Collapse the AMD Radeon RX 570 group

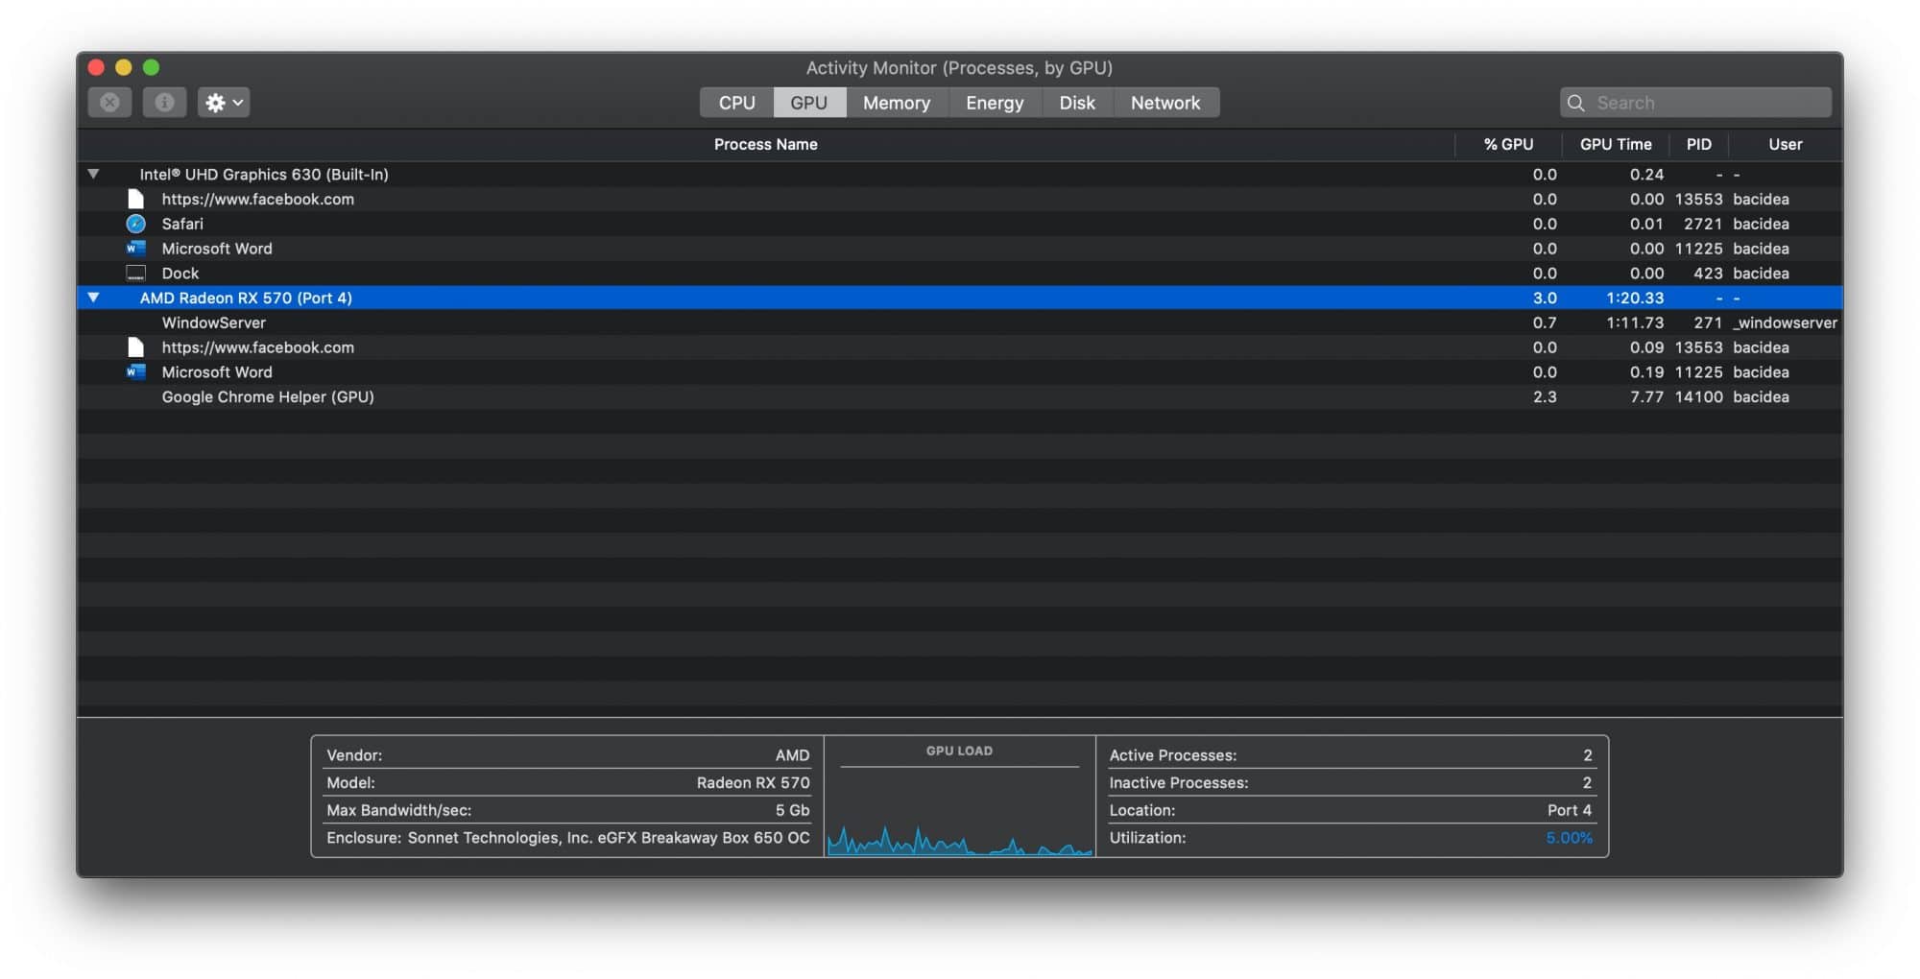(93, 298)
